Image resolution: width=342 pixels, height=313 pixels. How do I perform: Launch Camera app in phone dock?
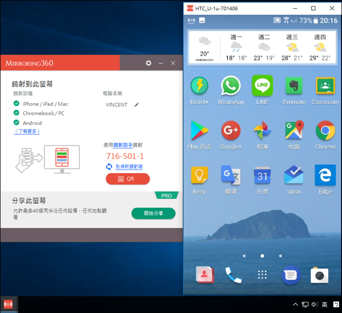(320, 275)
